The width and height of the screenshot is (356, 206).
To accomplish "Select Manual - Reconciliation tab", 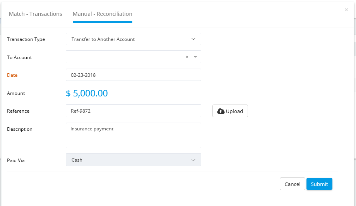I will tap(103, 14).
